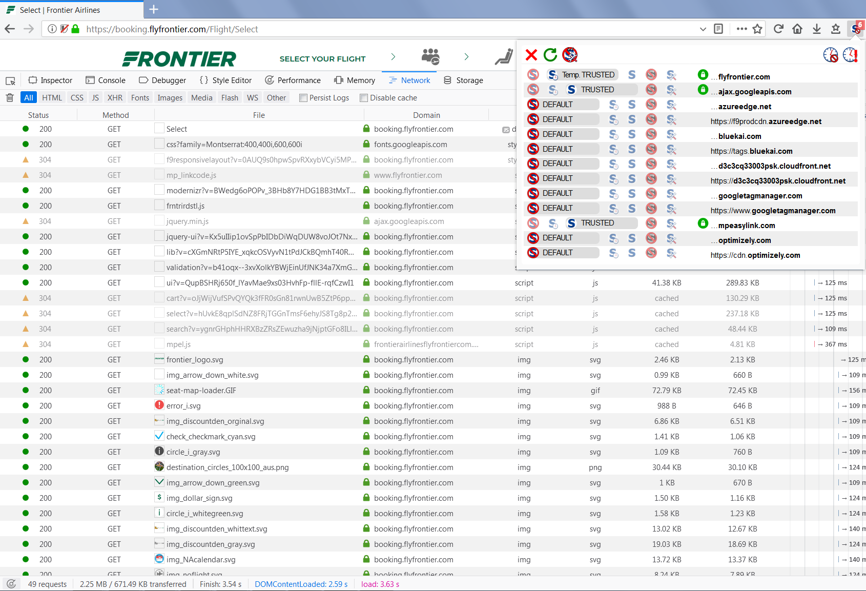
Task: Open the page actions three-dot menu
Action: 741,29
